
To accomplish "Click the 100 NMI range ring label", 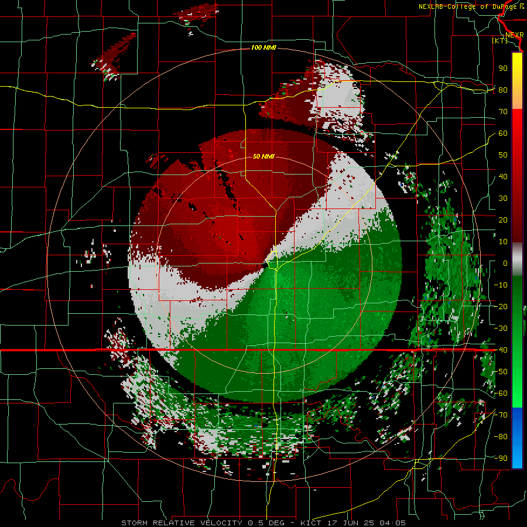I will coord(263,47).
